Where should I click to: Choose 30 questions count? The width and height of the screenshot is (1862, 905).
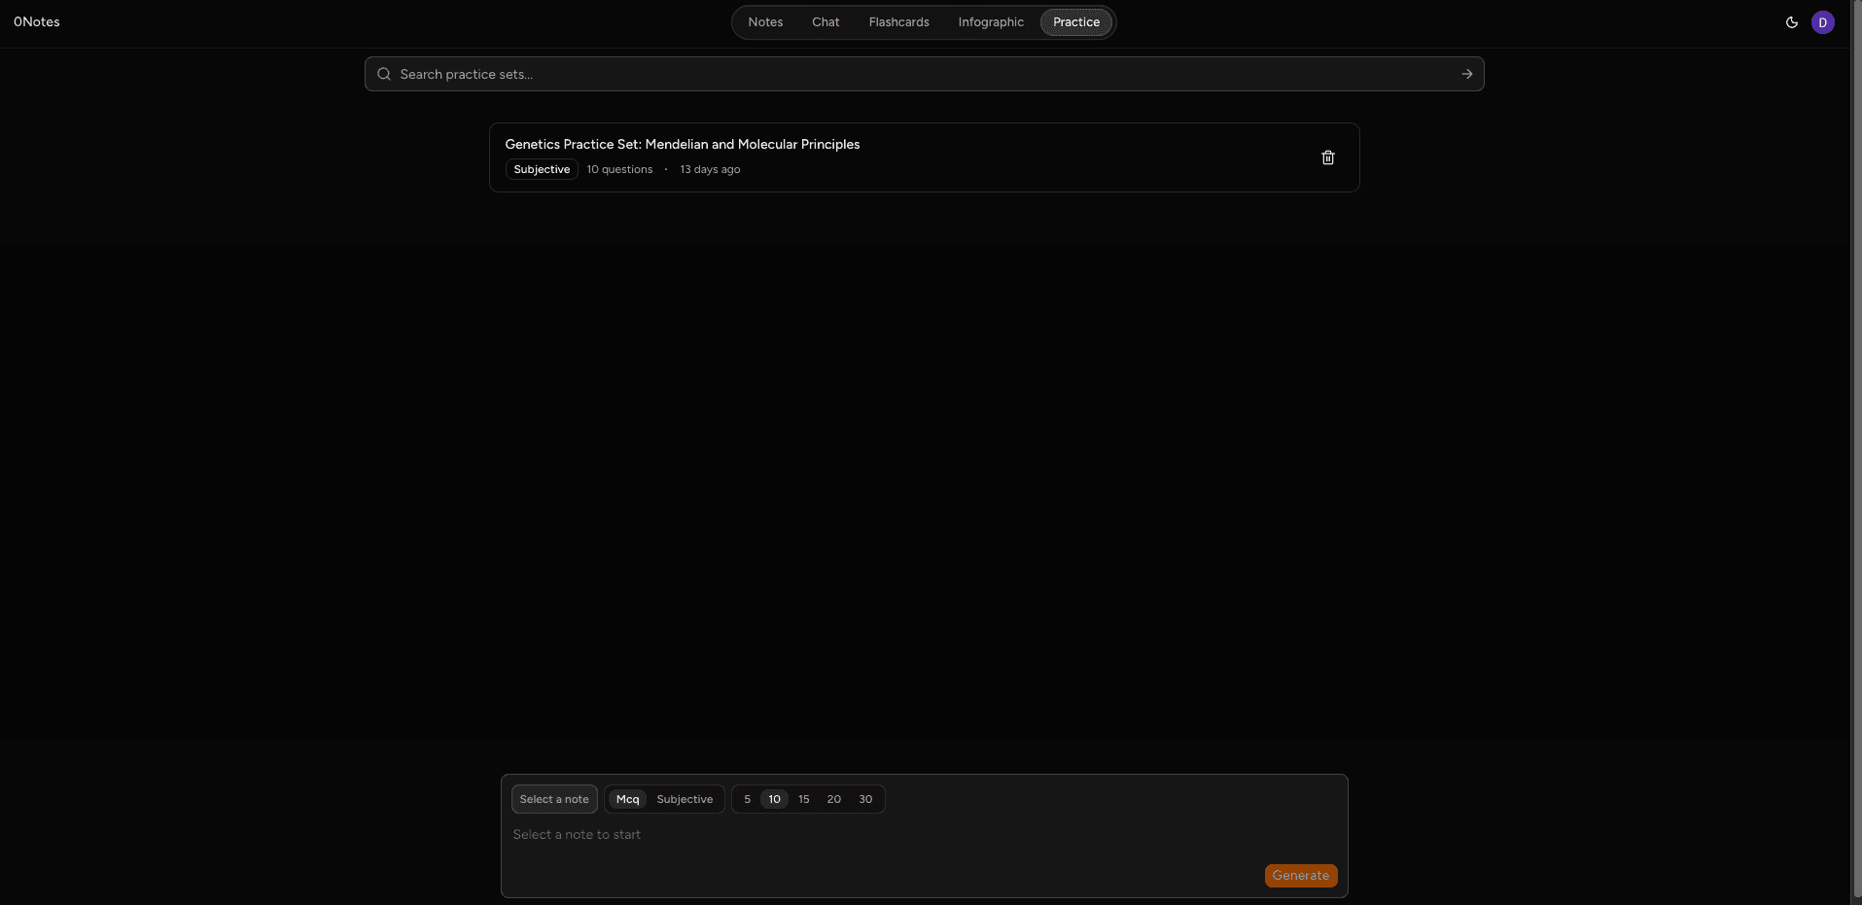click(863, 798)
